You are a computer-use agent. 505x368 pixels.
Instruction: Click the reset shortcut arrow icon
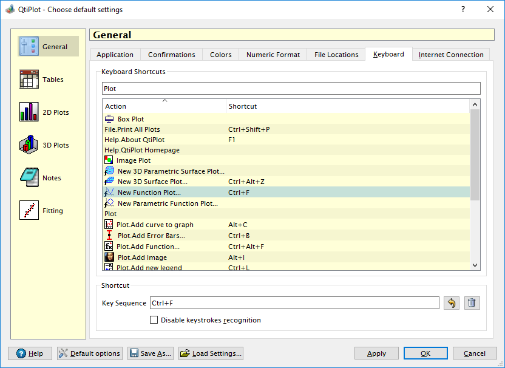tap(451, 303)
